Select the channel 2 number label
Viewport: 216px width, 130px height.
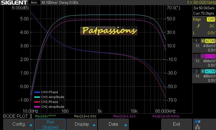[x=197, y=56]
